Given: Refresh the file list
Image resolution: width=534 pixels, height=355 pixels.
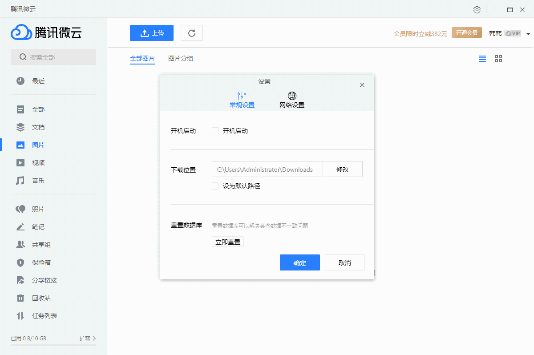Looking at the screenshot, I should click(x=191, y=32).
